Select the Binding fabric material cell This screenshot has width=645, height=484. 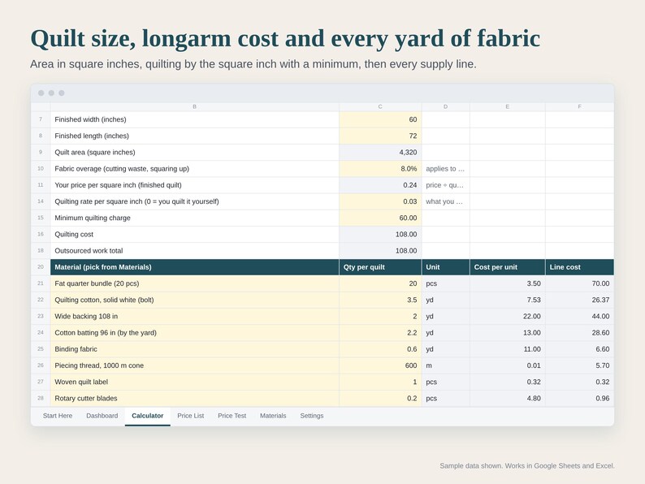(x=195, y=349)
